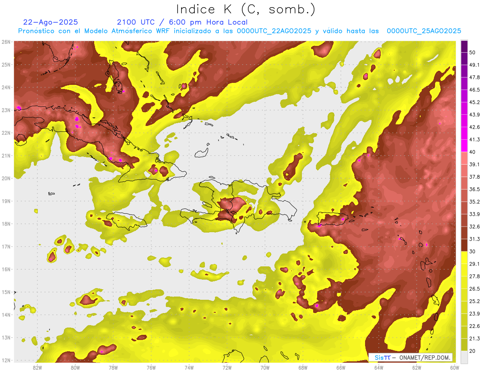Click the colorbar value '31.3'
The height and width of the screenshot is (373, 483).
pyautogui.click(x=474, y=239)
